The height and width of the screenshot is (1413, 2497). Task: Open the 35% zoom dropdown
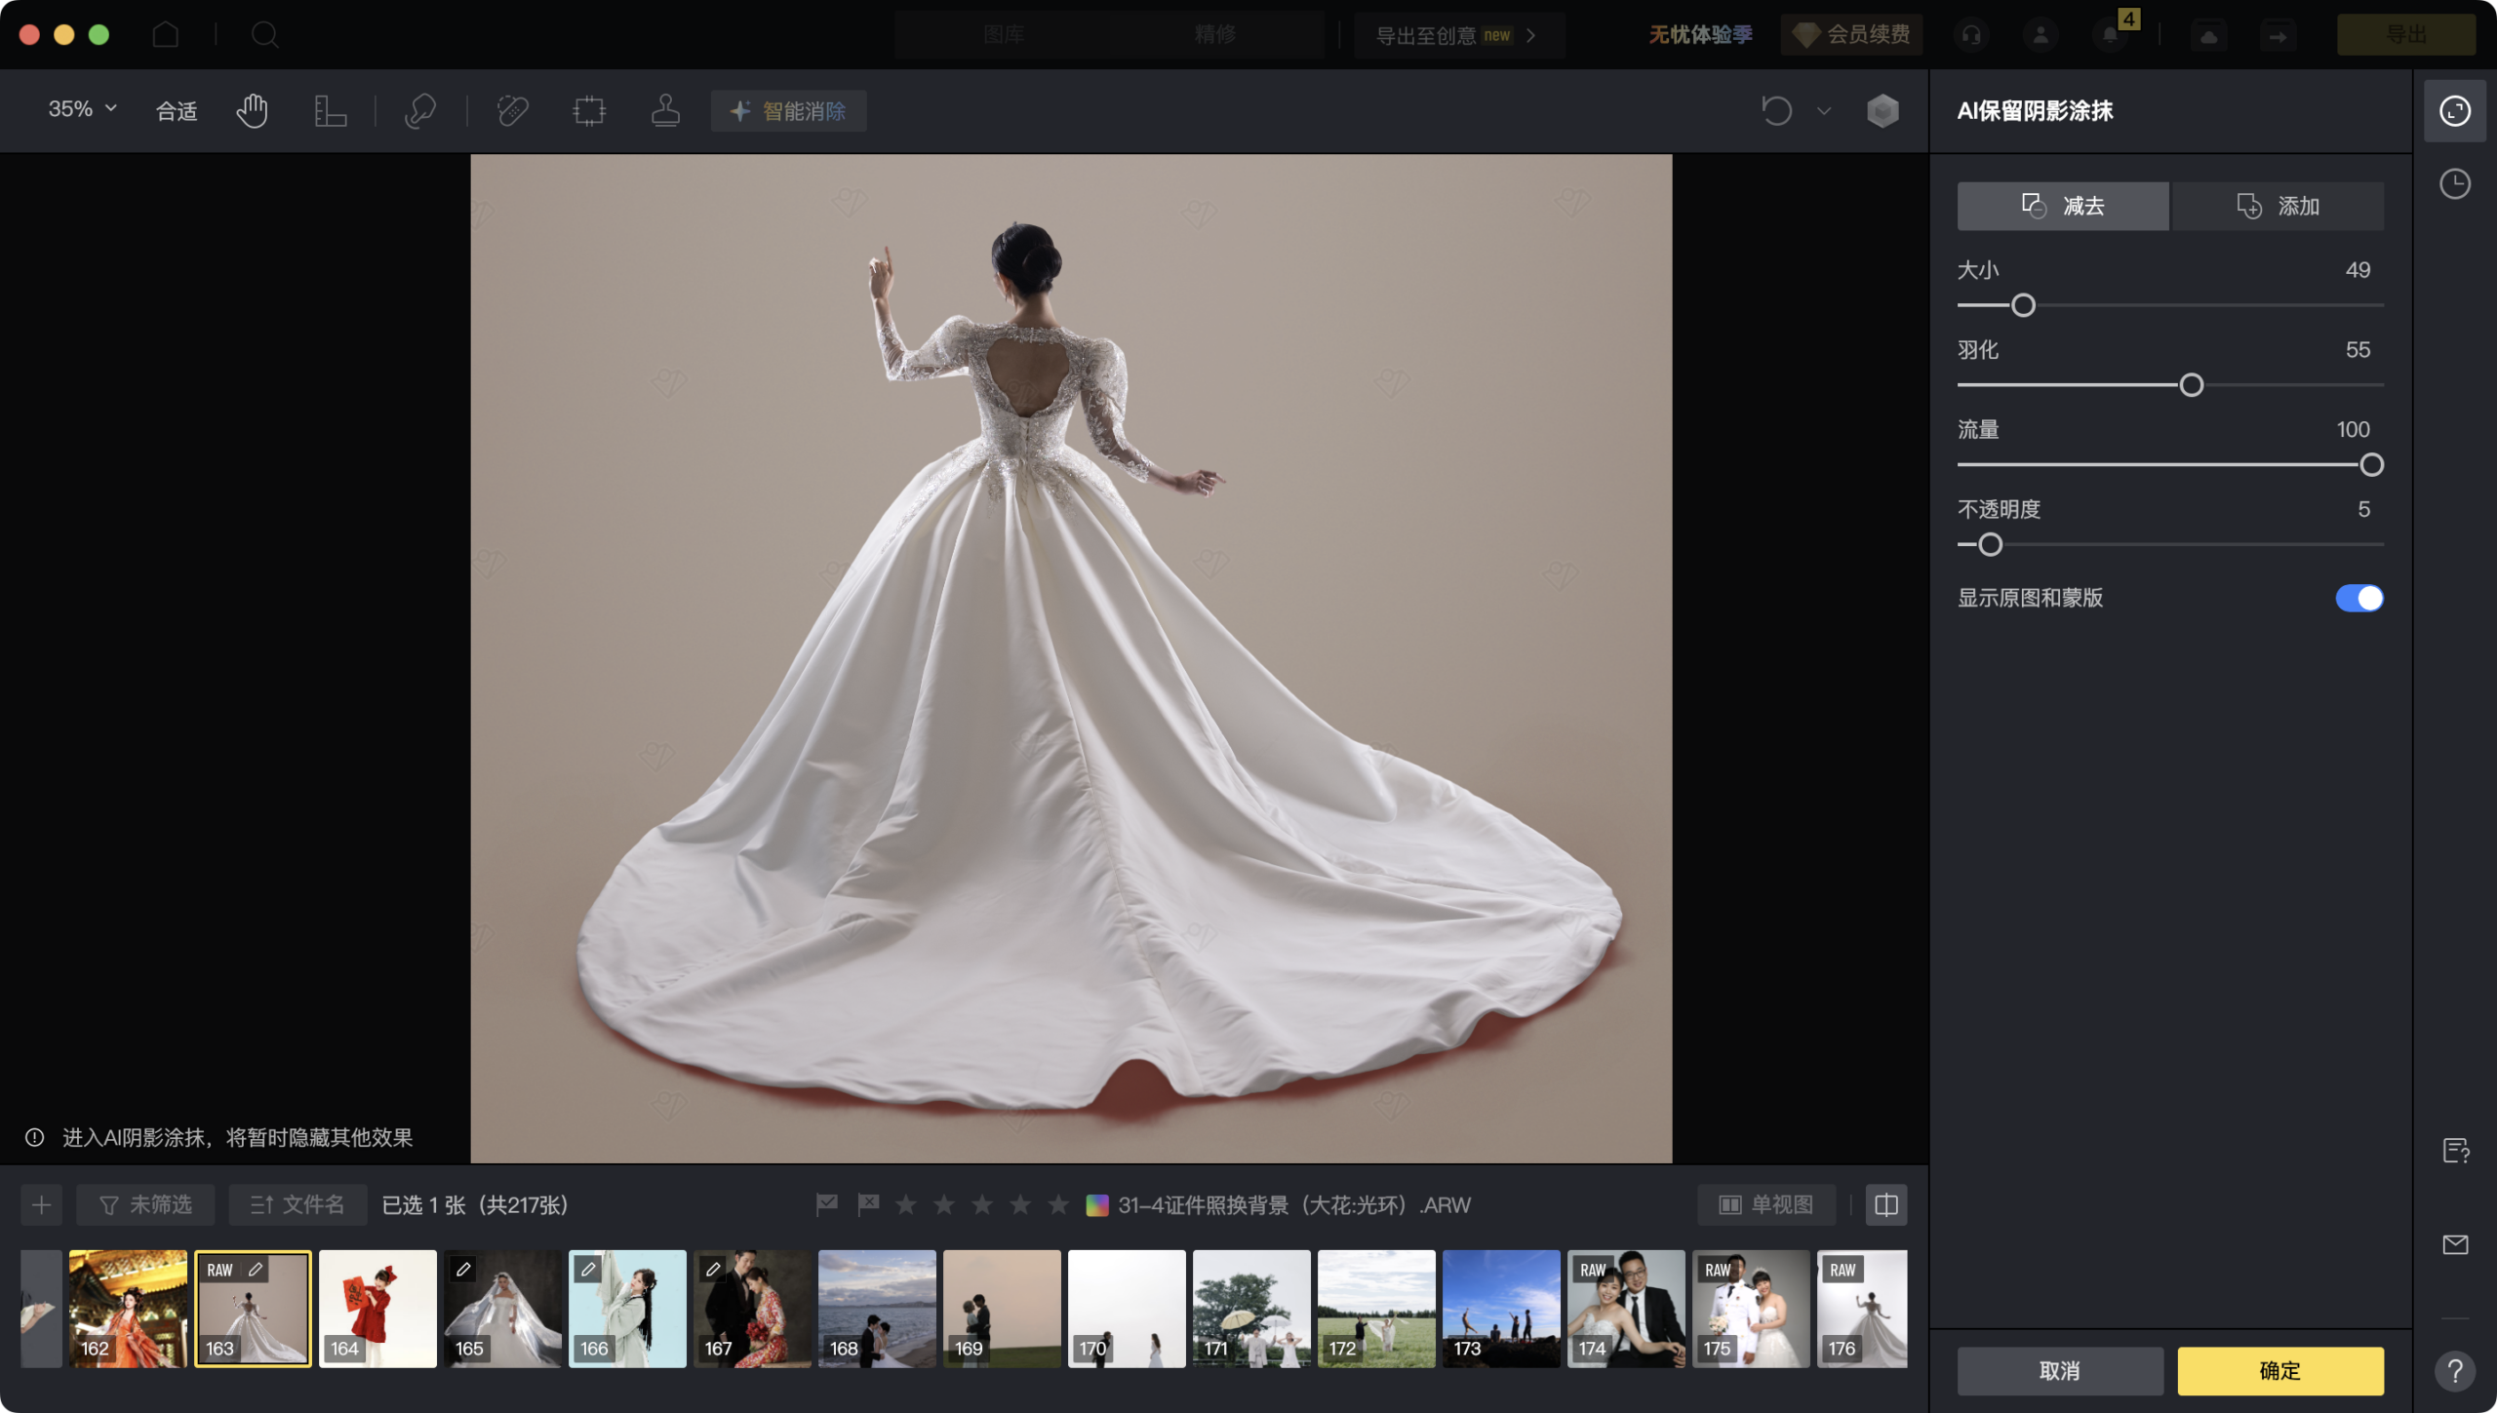pos(82,109)
